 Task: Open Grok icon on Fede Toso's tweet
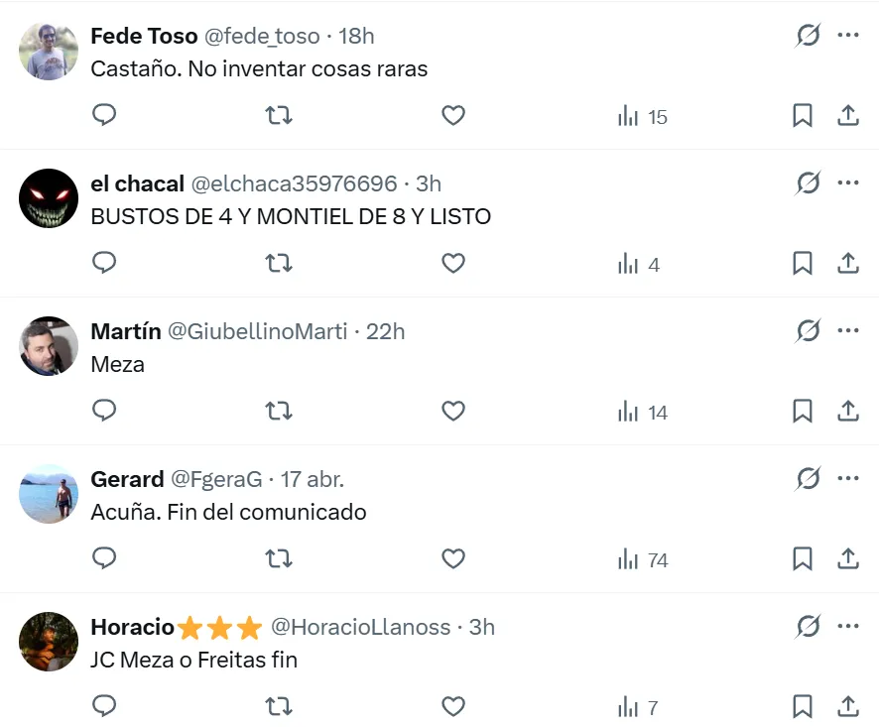click(809, 36)
